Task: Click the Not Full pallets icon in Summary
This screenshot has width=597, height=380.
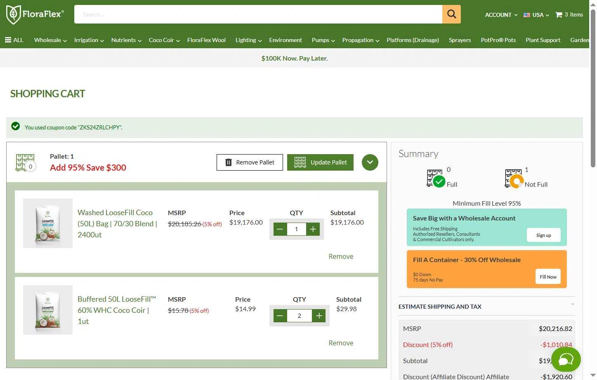Action: pos(514,178)
